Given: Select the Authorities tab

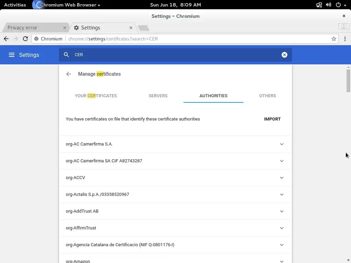Looking at the screenshot, I should (213, 96).
